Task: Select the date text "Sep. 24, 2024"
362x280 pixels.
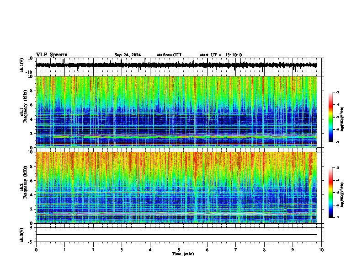Action: coord(128,55)
